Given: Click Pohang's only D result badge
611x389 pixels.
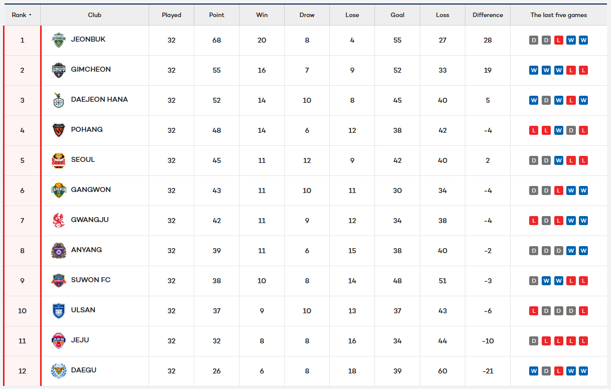Looking at the screenshot, I should click(x=571, y=130).
